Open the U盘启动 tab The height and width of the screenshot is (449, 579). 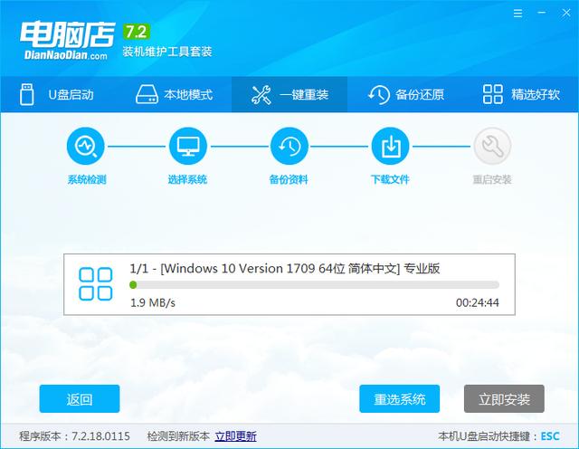tap(58, 94)
